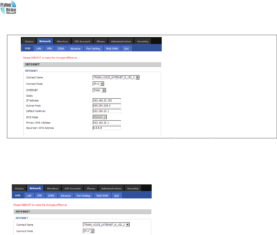The width and height of the screenshot is (277, 235).
Task: Focus the IP Address field 192.168.20.193
Action: pyautogui.click(x=107, y=100)
